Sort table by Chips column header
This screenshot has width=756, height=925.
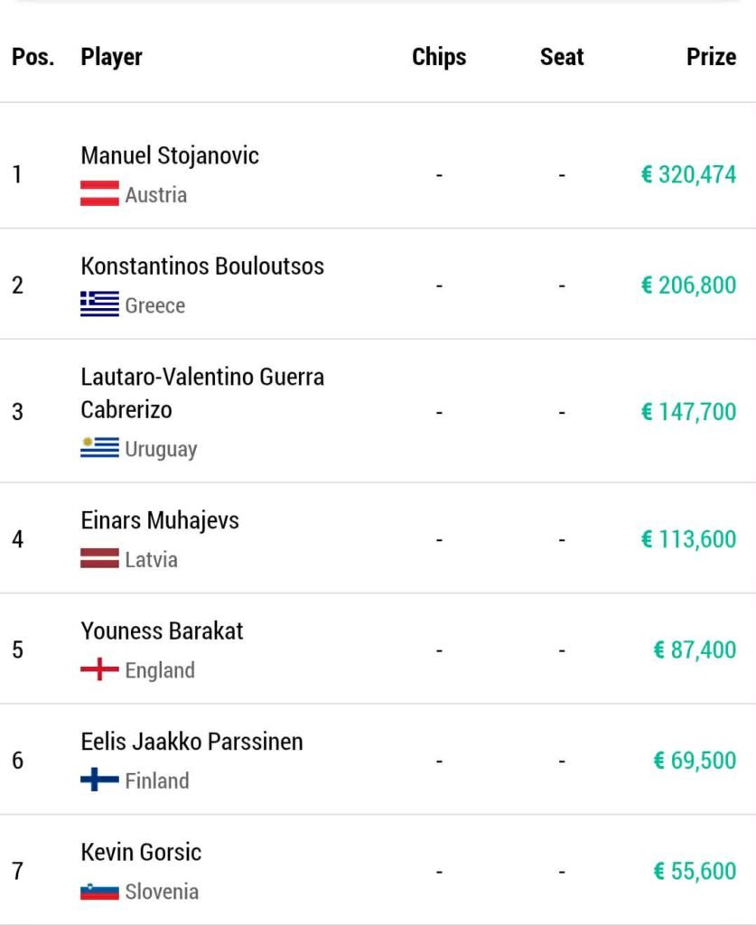click(439, 57)
